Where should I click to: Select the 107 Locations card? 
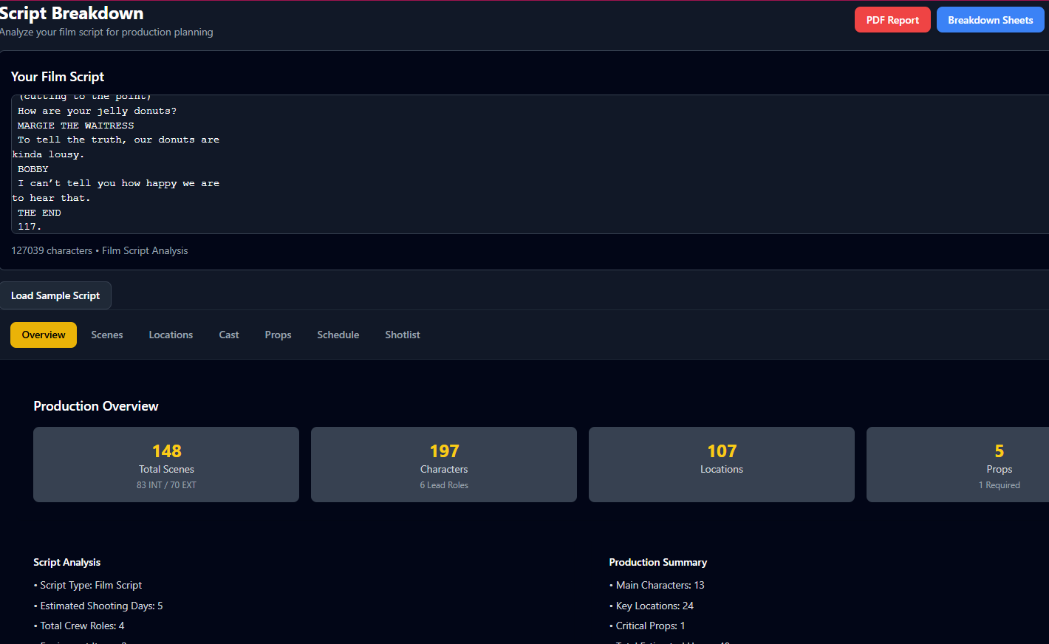tap(722, 465)
